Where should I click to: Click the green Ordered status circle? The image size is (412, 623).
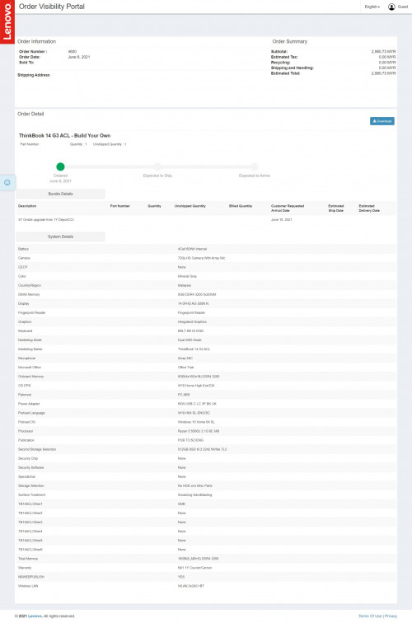coord(60,166)
